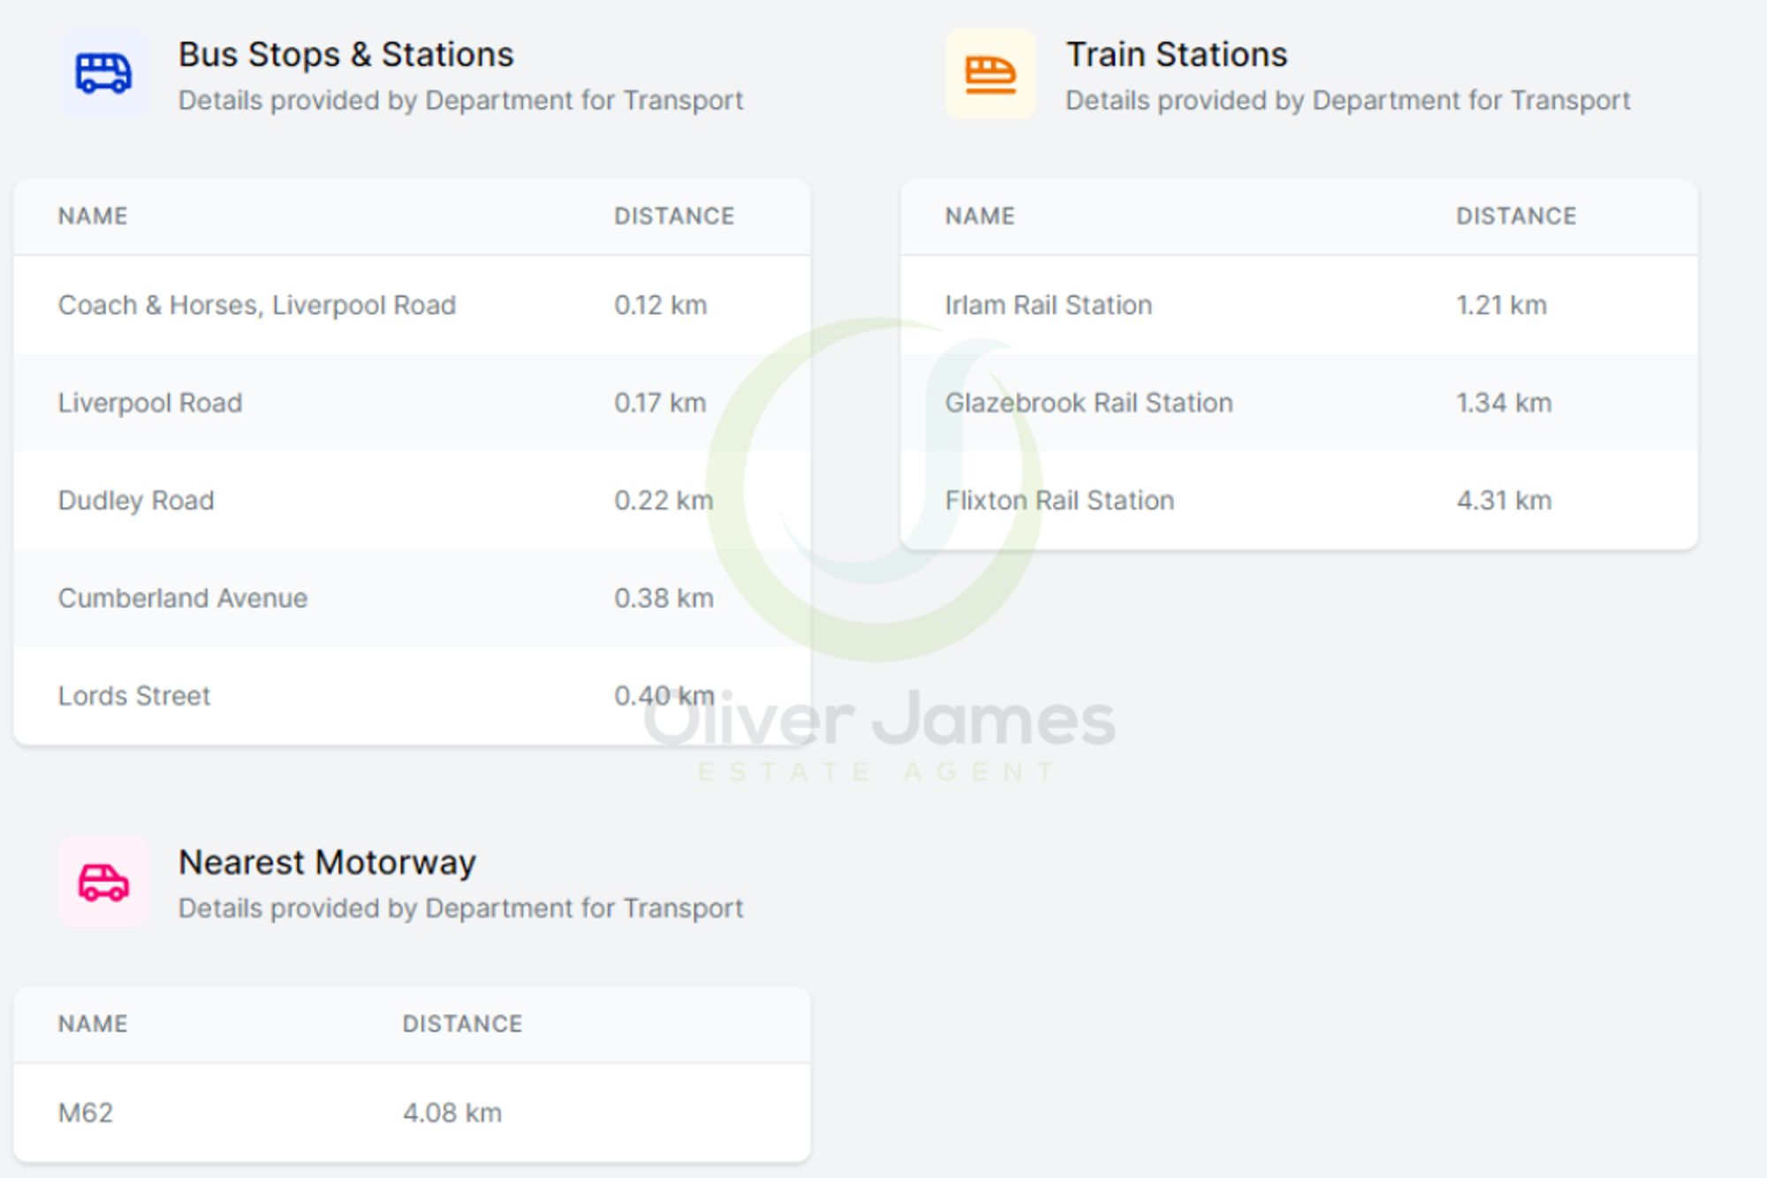Select the Lords Street entry
This screenshot has height=1178, width=1767.
(x=134, y=697)
